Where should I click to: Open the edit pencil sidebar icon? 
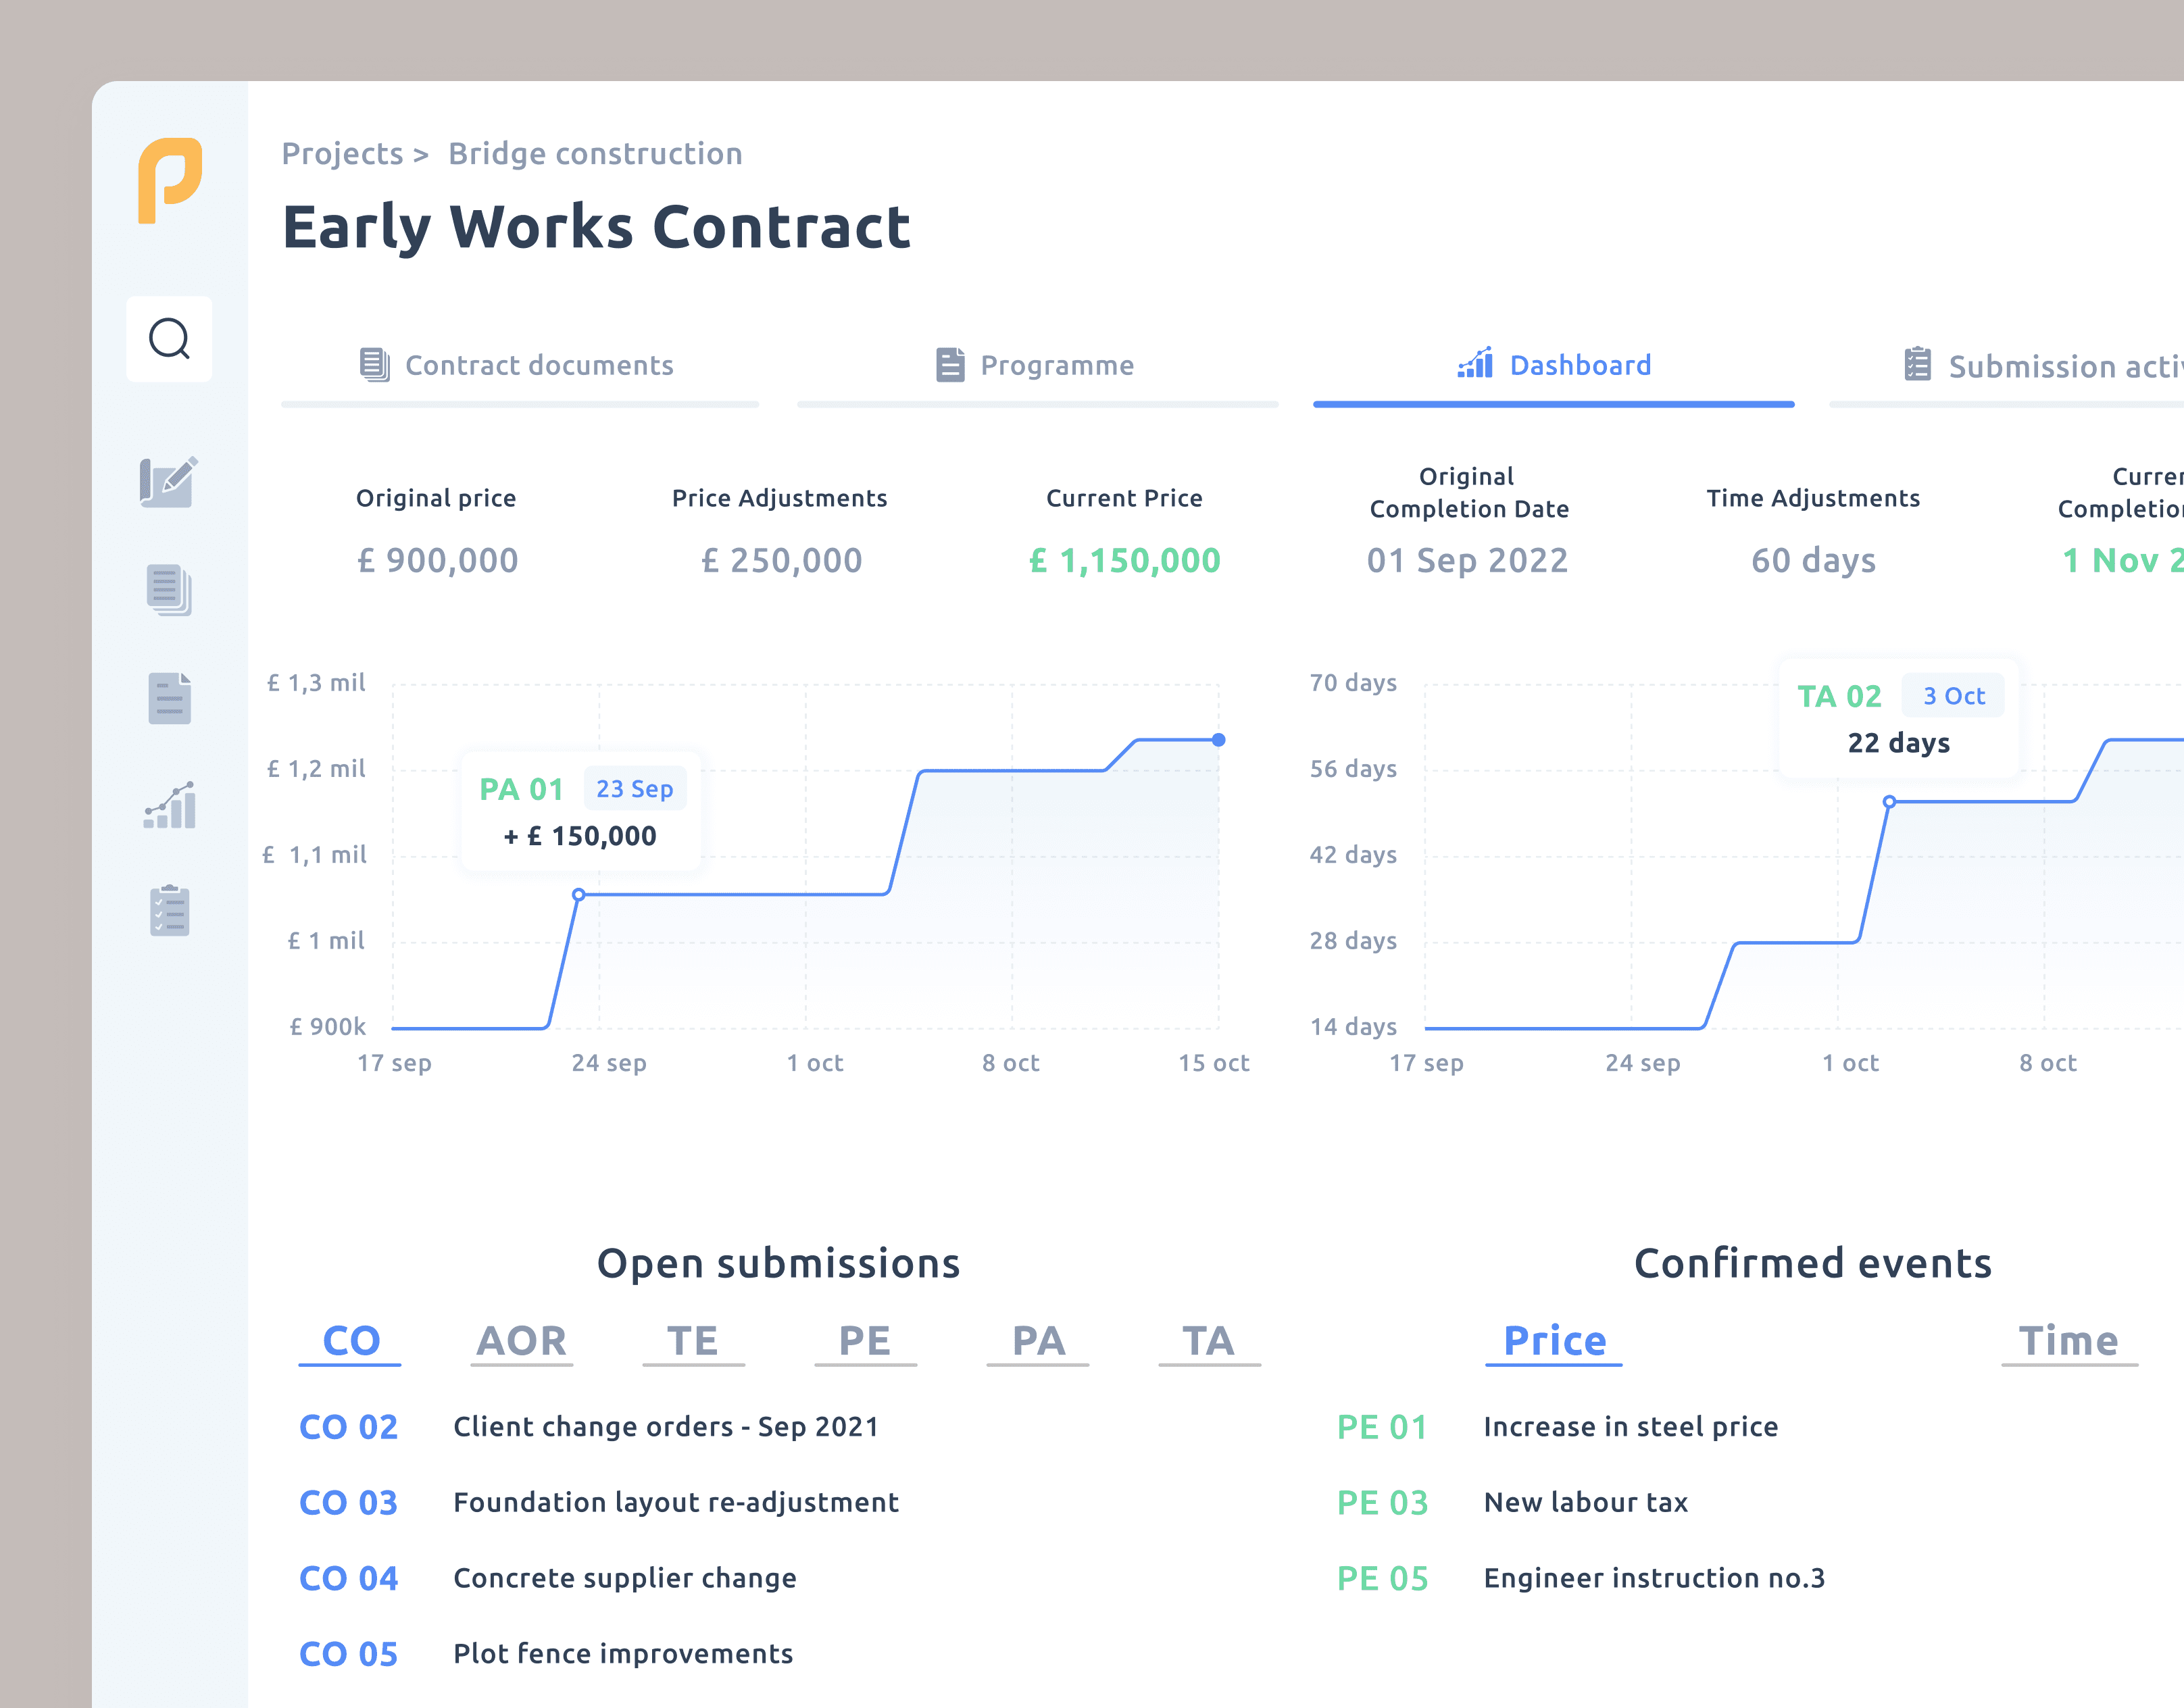coord(169,482)
